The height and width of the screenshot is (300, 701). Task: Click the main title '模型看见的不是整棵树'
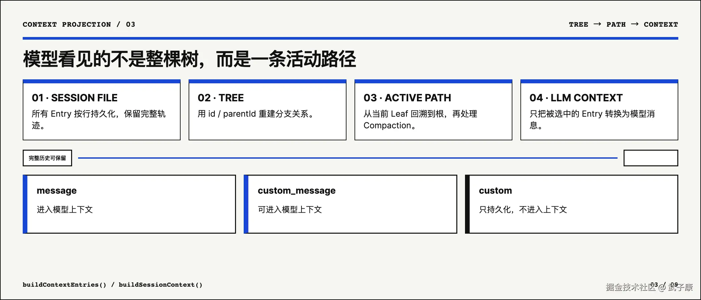click(x=111, y=59)
